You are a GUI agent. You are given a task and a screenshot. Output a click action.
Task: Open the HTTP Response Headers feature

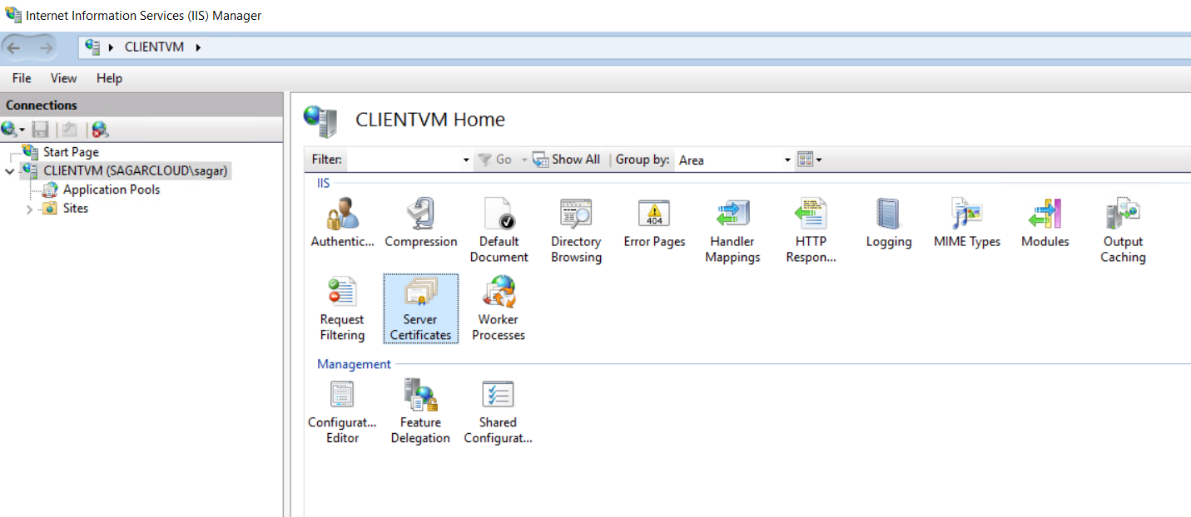(811, 231)
